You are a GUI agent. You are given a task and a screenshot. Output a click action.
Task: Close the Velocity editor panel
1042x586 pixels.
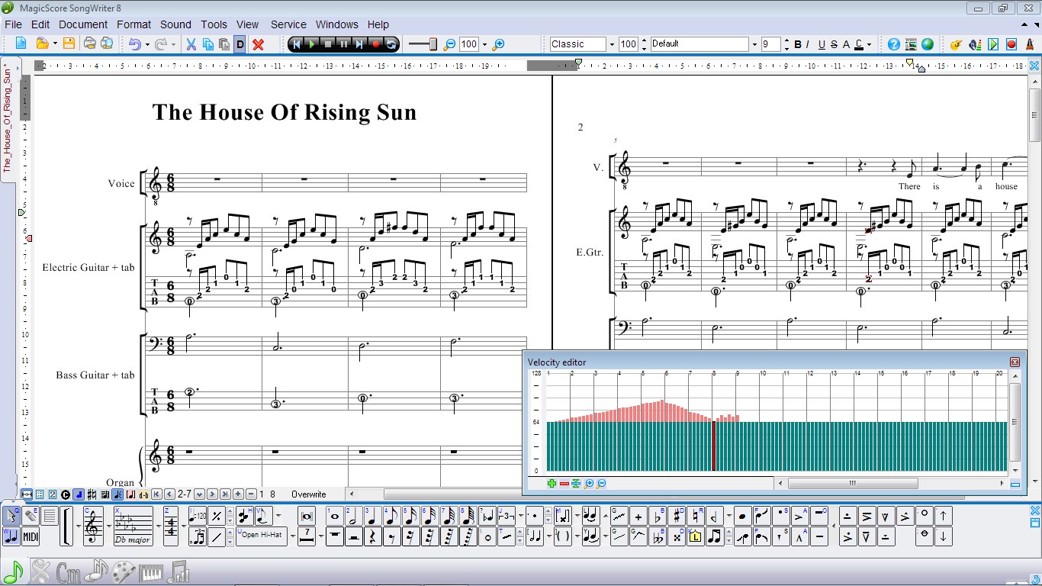point(1015,362)
